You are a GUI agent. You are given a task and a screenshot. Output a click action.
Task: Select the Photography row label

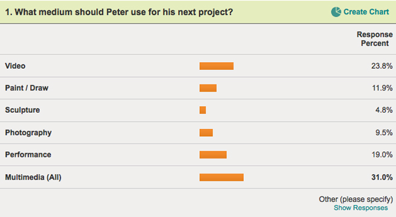(x=28, y=133)
